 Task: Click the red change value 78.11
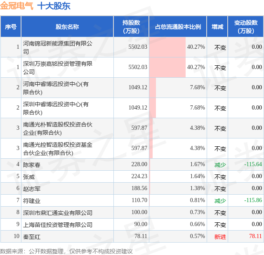(x=255, y=236)
